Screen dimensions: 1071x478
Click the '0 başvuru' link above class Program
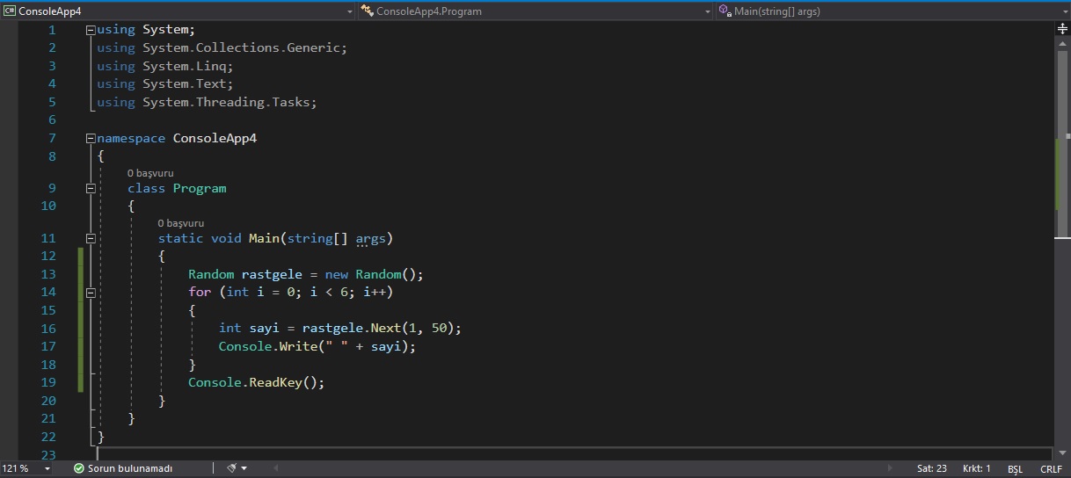(150, 173)
